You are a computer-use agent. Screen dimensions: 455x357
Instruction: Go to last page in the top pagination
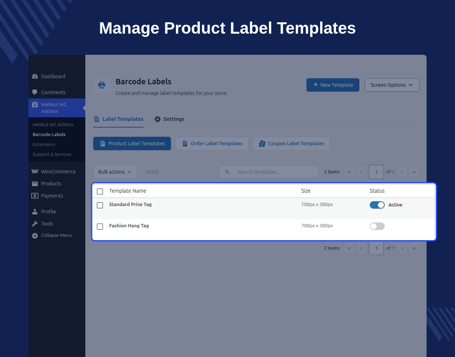pos(414,172)
